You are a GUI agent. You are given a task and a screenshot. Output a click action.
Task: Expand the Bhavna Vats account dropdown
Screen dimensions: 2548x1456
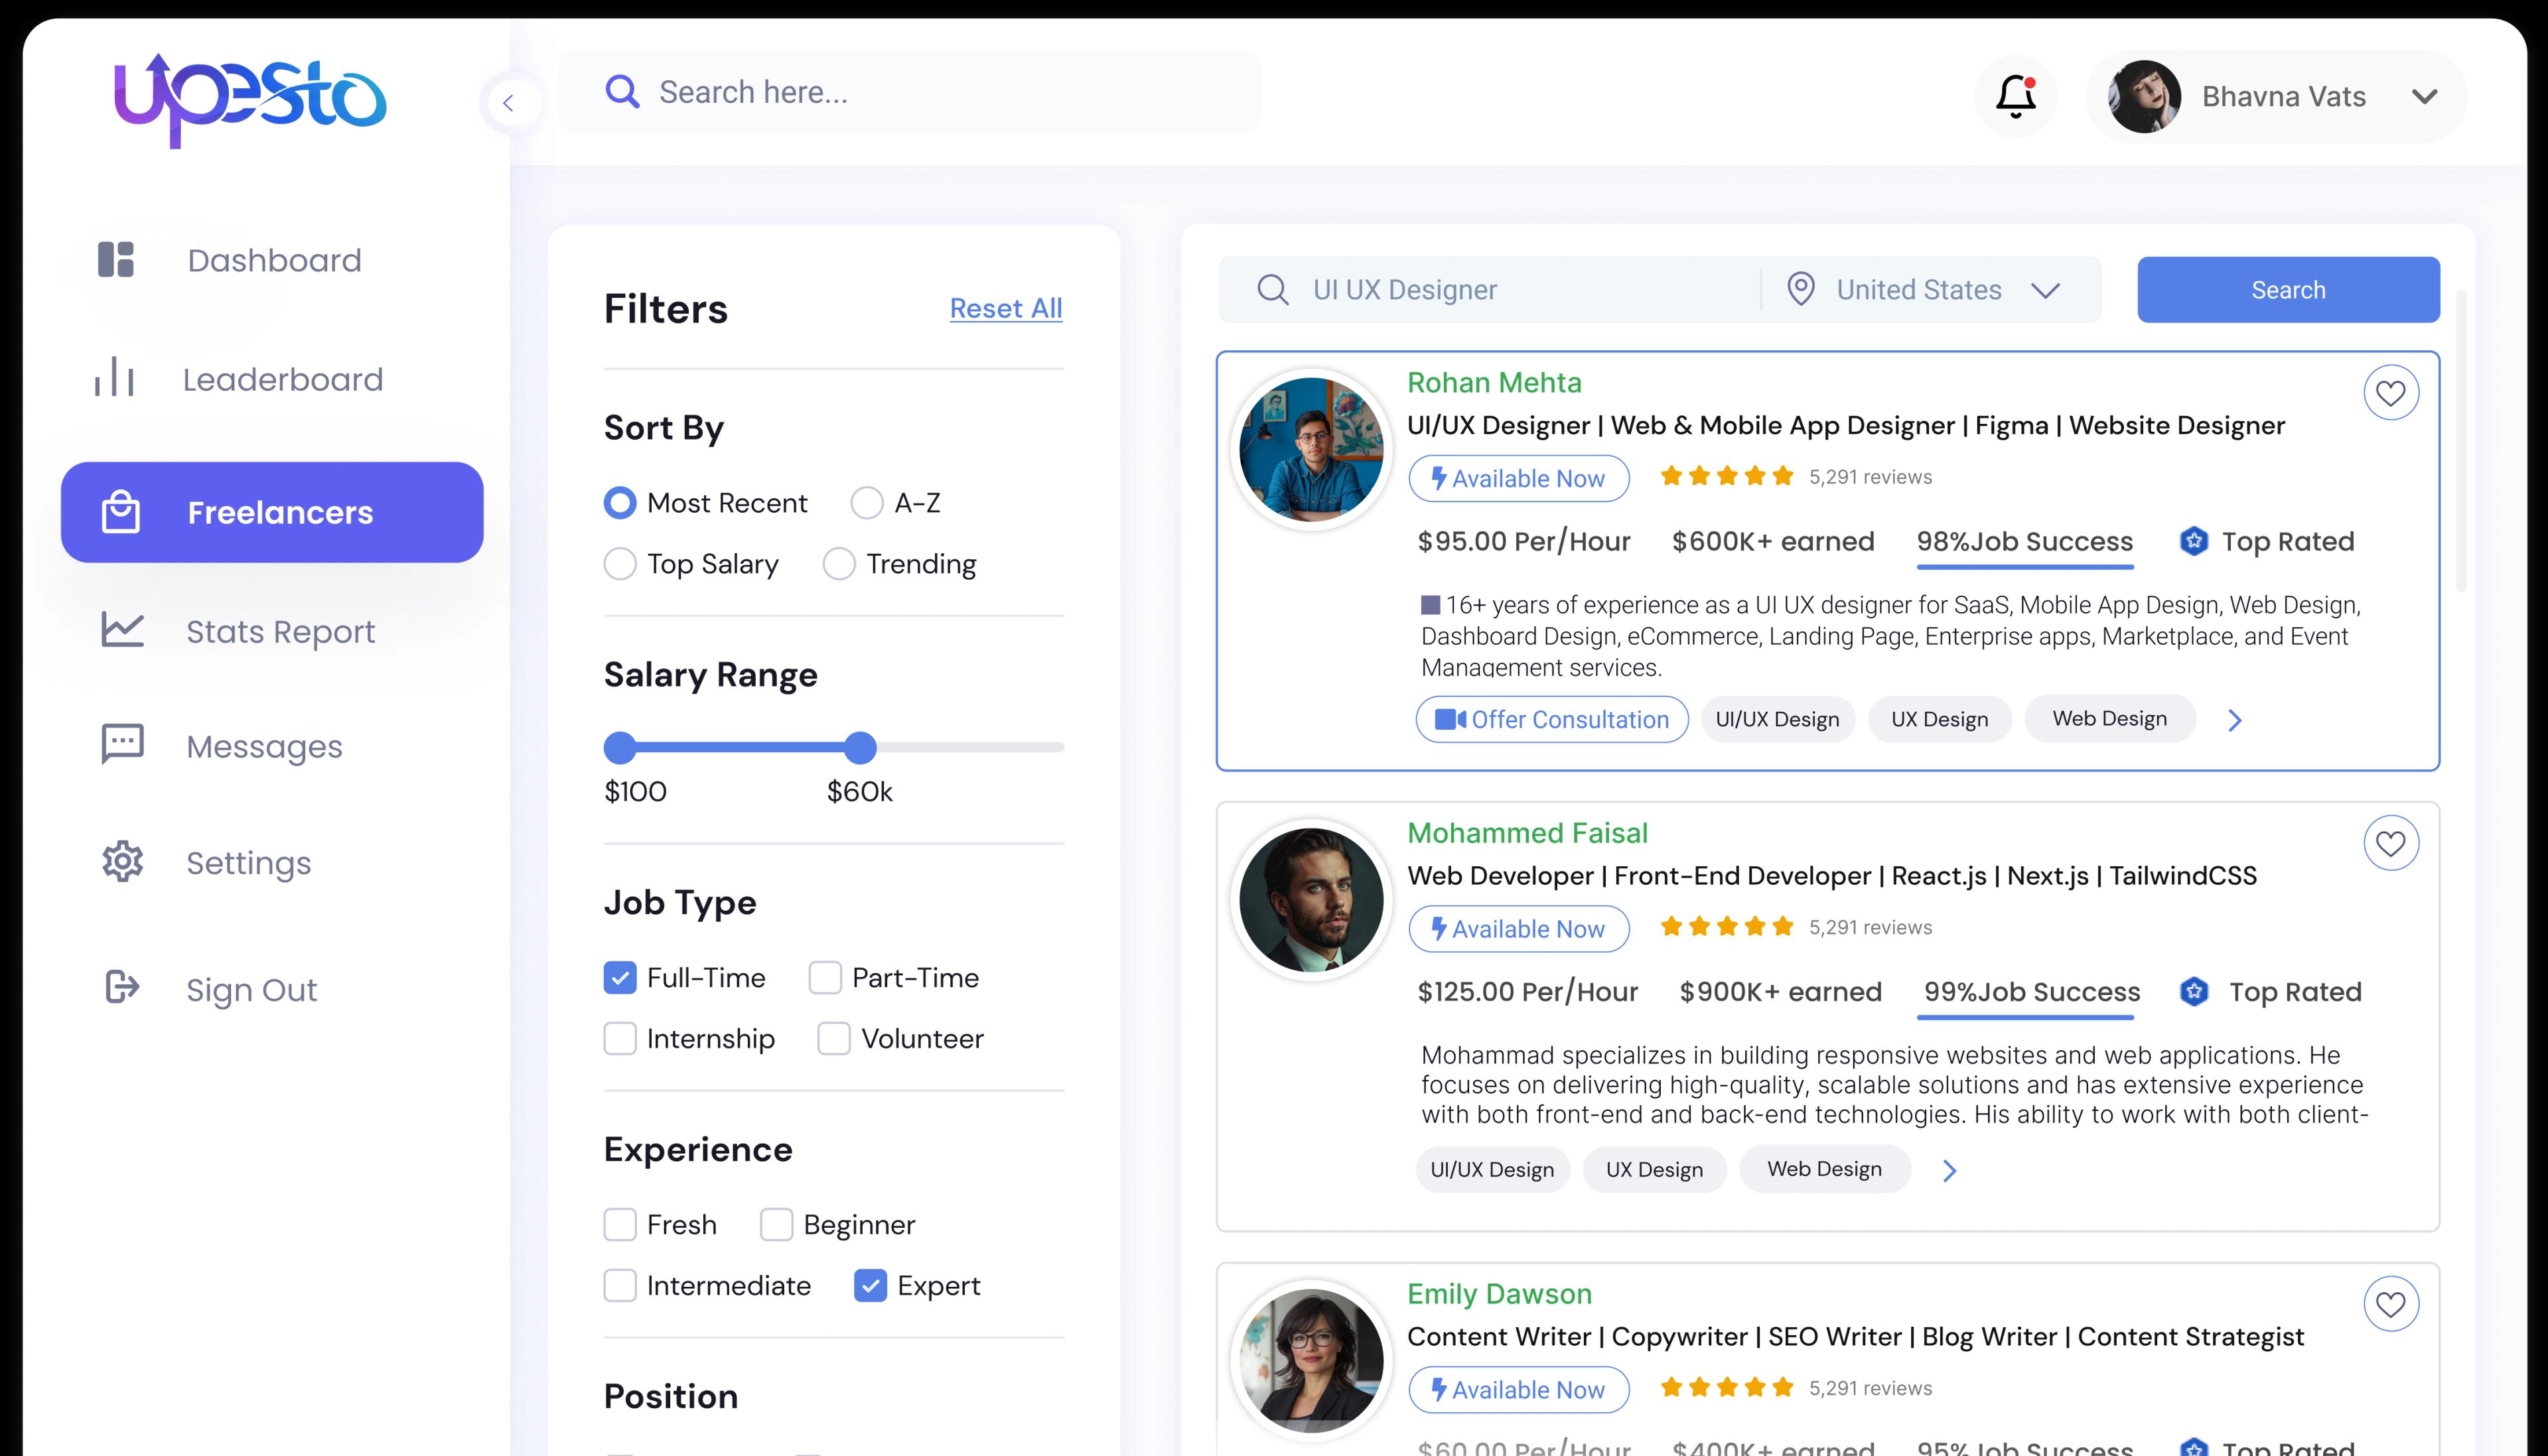click(x=2424, y=97)
